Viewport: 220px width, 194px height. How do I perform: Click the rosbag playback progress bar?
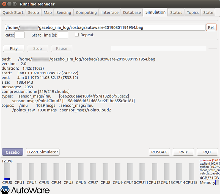coord(159,48)
